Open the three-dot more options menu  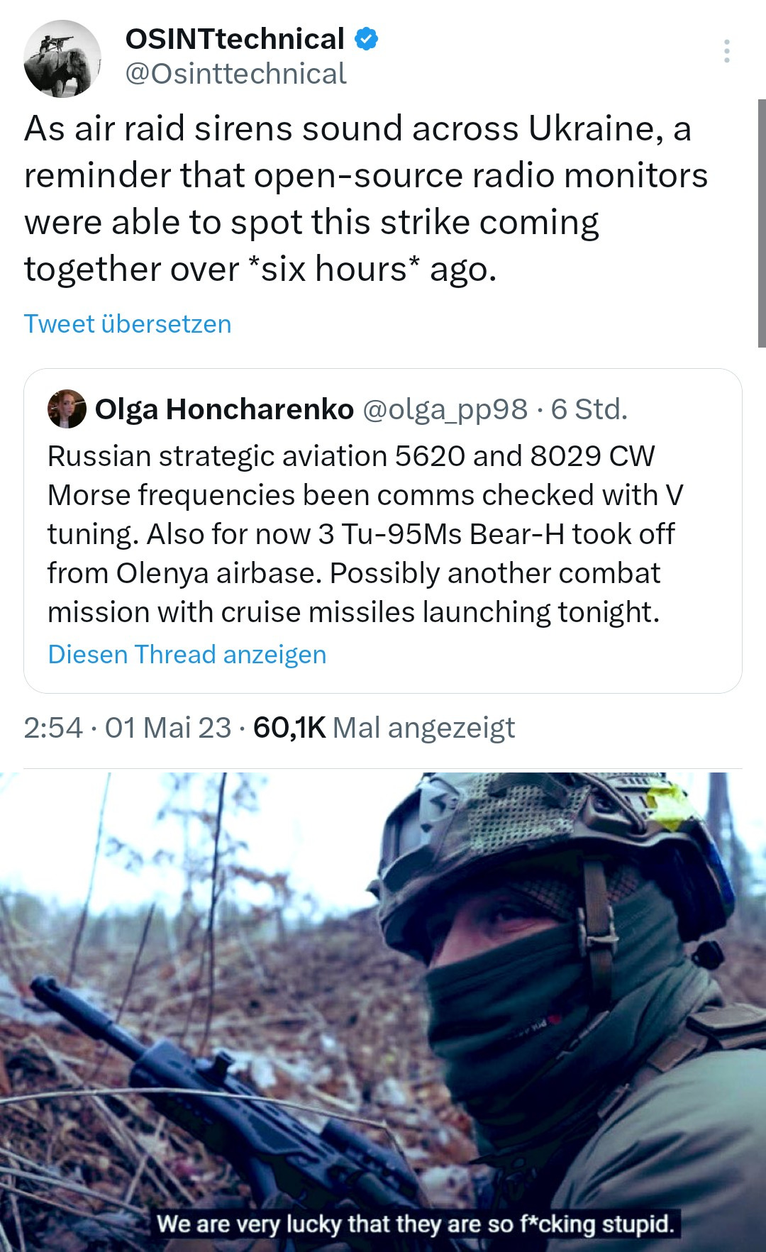(726, 51)
